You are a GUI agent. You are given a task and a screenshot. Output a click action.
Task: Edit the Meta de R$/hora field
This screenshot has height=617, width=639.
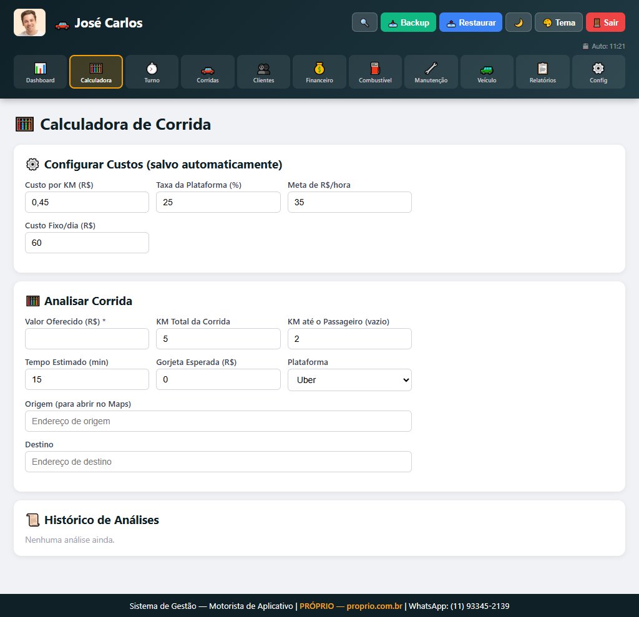click(x=349, y=202)
